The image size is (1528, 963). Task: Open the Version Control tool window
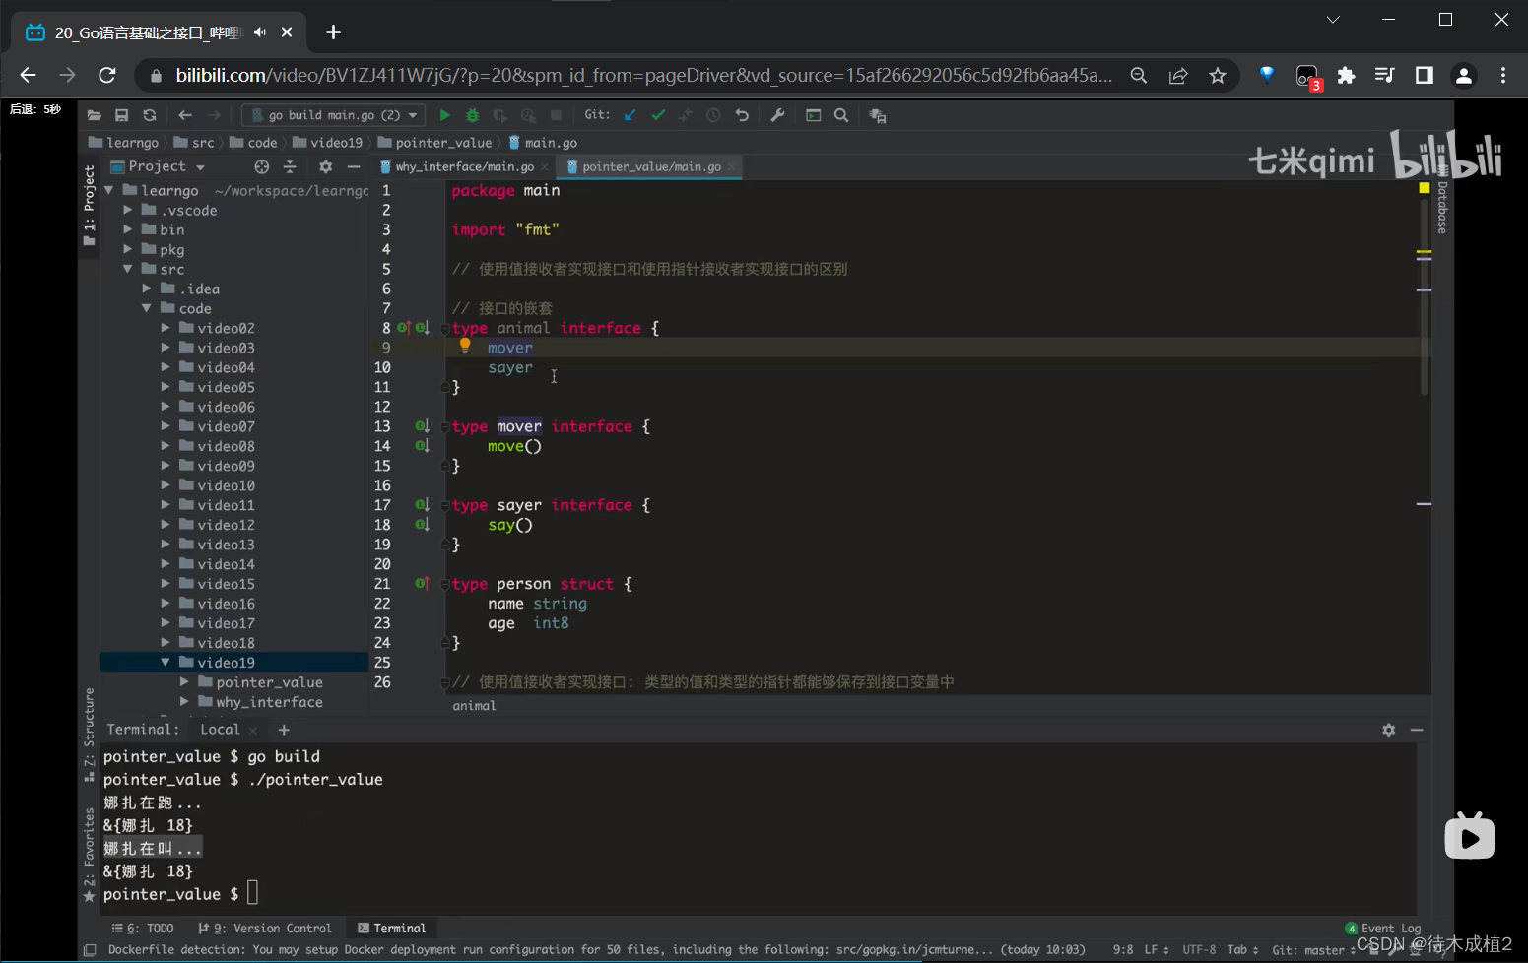click(264, 929)
